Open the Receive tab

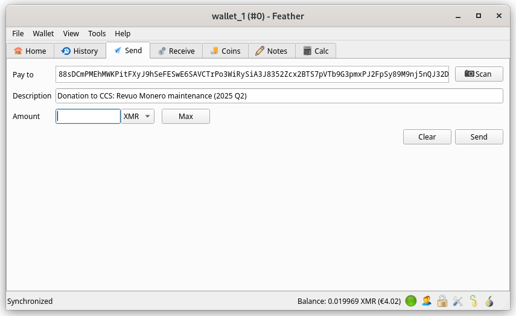[176, 51]
